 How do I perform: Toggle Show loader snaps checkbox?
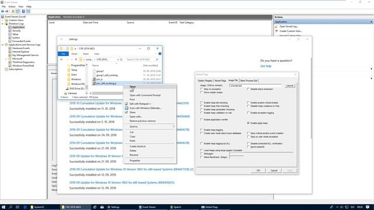(202, 92)
